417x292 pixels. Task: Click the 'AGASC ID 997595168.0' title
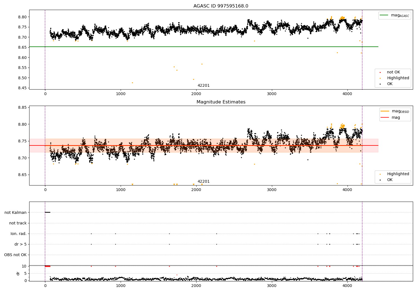tap(221, 6)
